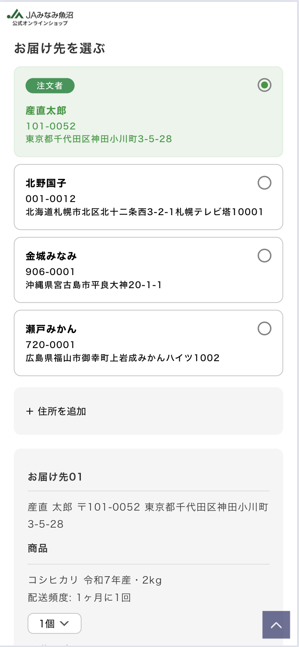Click the JAみなみ魚沼 leaf logo icon
The image size is (299, 647).
15,14
